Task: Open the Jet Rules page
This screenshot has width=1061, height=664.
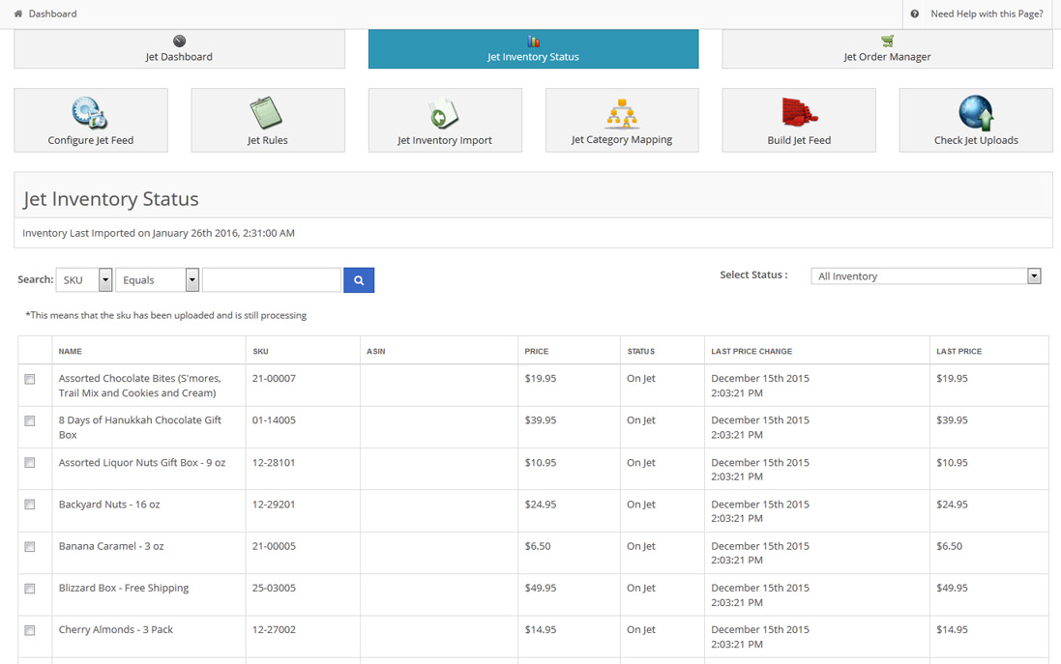Action: click(x=268, y=121)
